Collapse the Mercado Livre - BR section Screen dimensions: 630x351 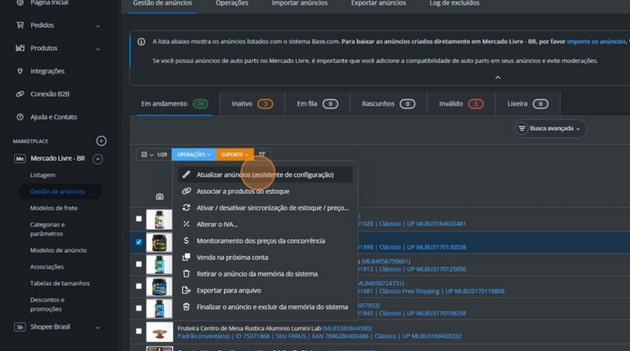[97, 159]
